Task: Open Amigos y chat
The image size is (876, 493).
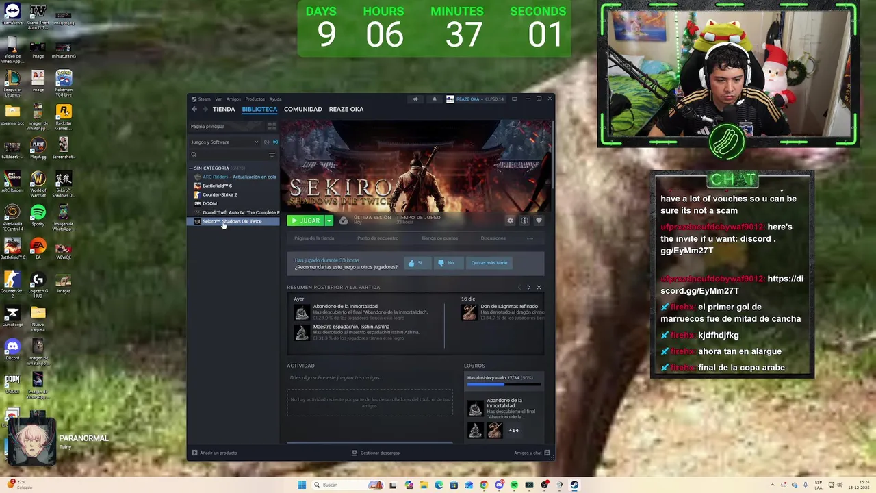Action: pos(532,453)
